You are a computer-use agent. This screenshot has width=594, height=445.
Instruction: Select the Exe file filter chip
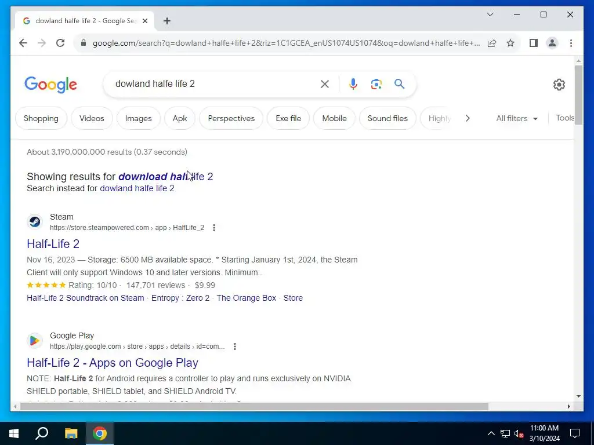288,118
